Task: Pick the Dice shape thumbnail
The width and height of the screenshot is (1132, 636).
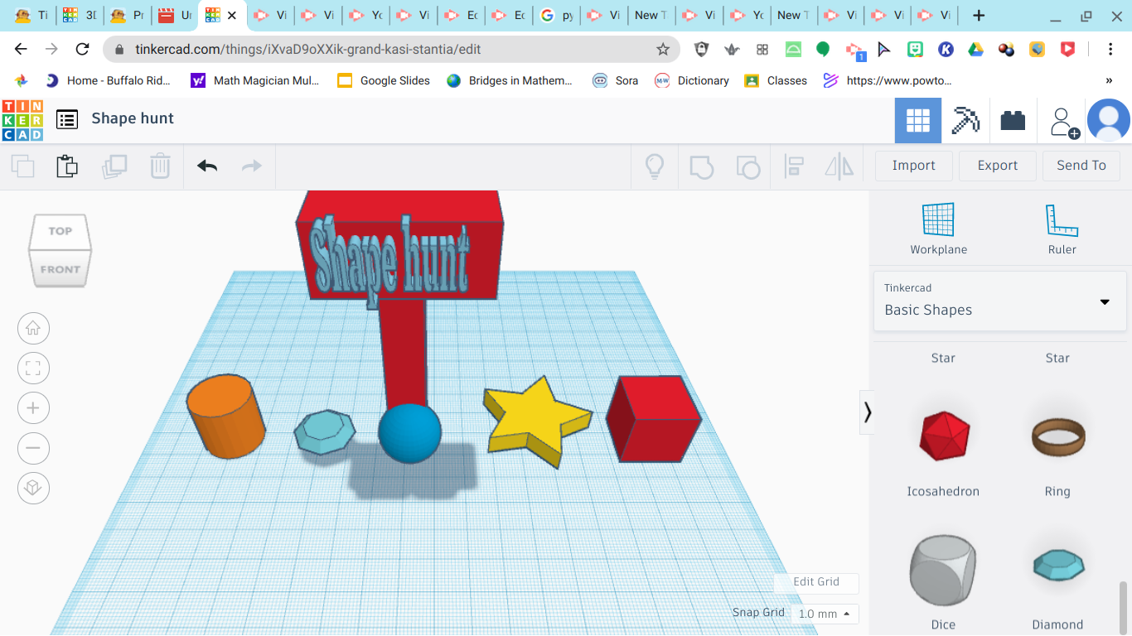Action: pyautogui.click(x=943, y=570)
